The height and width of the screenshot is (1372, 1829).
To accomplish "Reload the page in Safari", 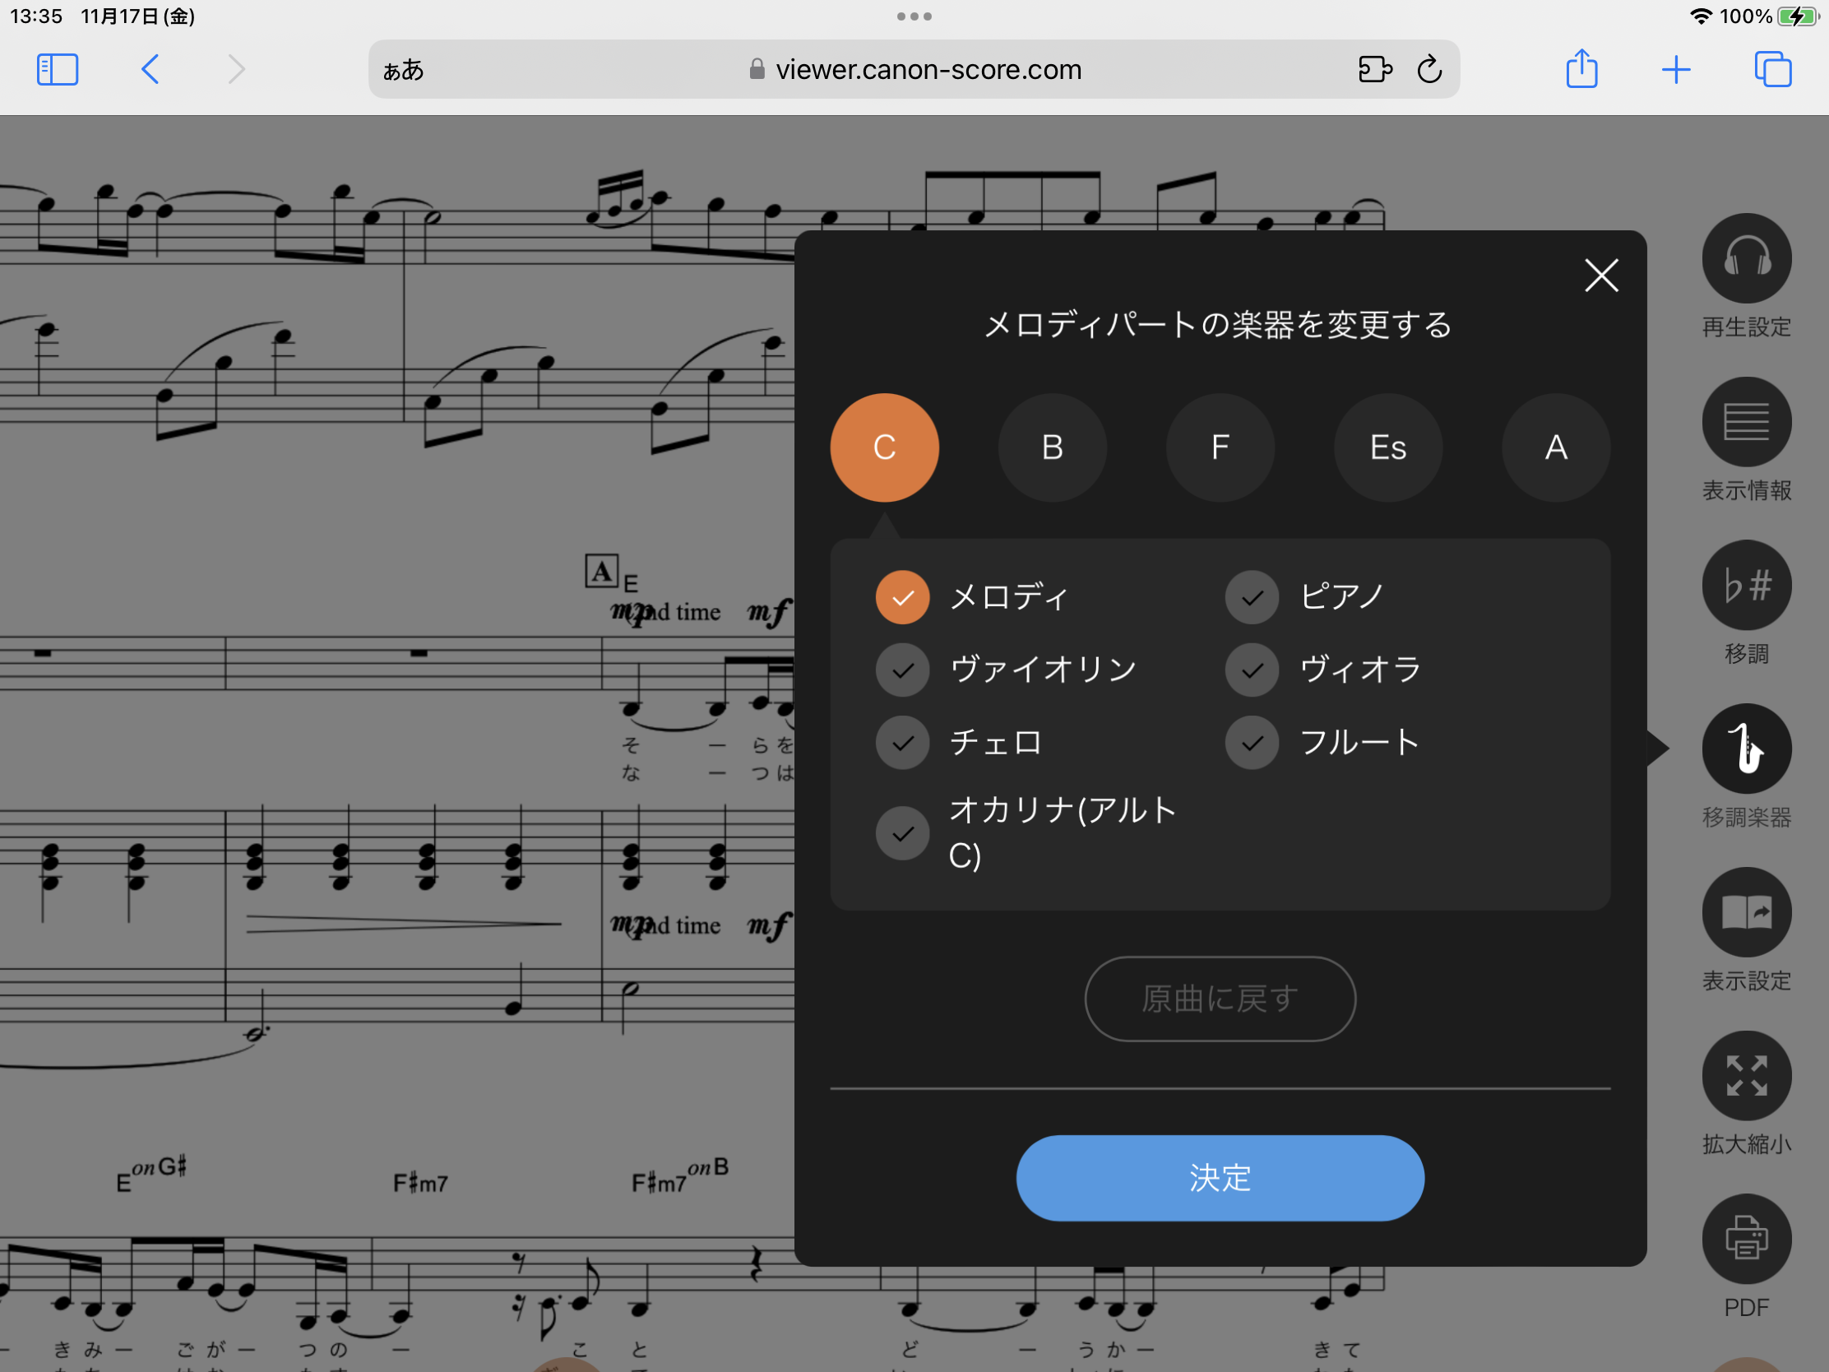I will pos(1429,69).
